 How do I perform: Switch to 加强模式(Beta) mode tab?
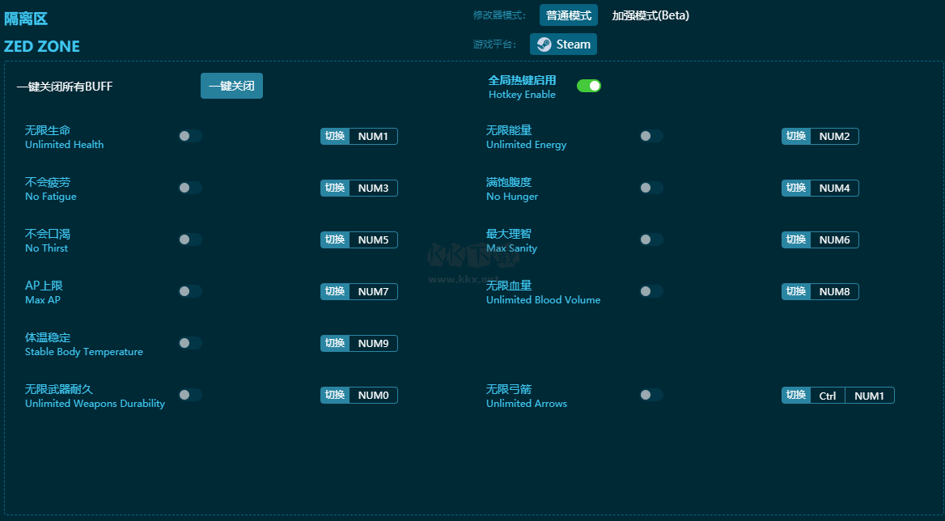(x=650, y=15)
